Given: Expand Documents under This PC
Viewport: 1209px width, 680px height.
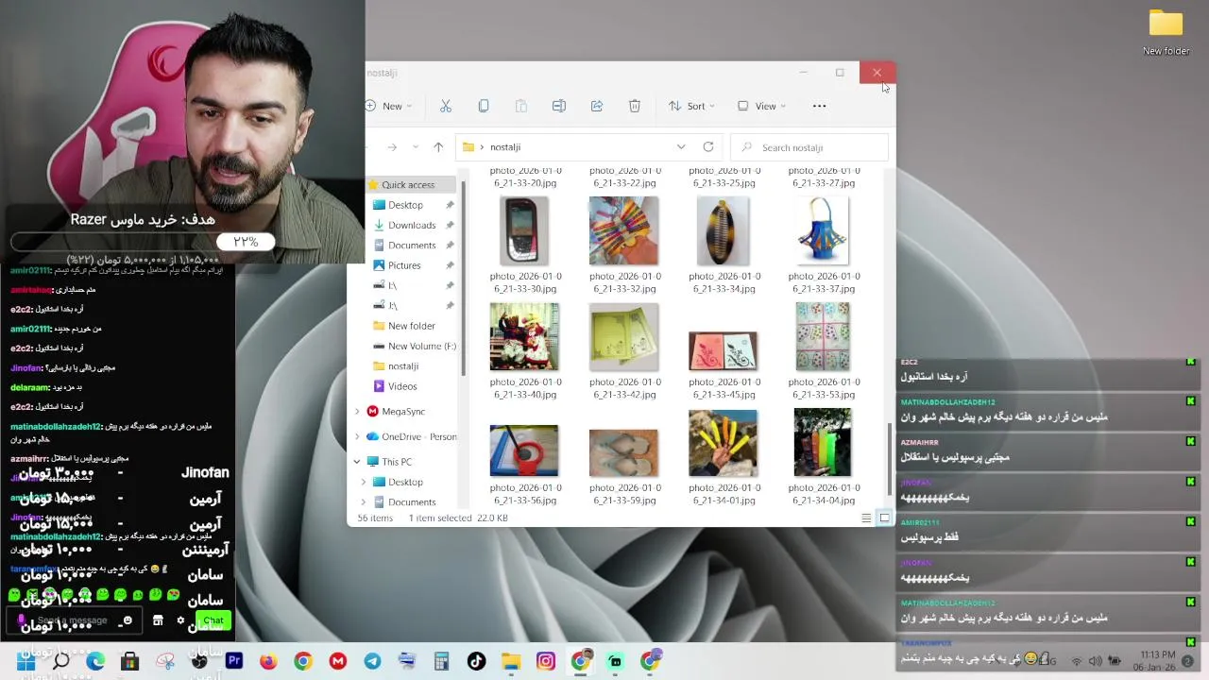Looking at the screenshot, I should (364, 502).
